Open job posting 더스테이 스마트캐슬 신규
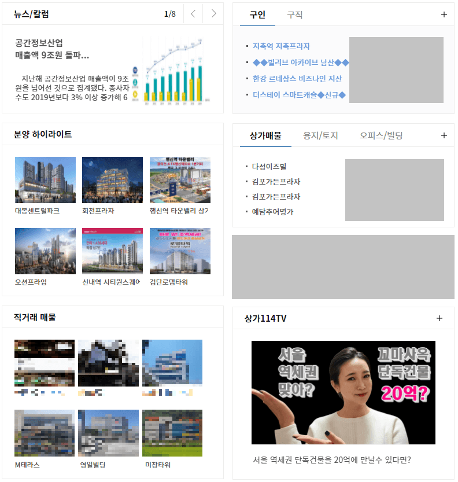The image size is (458, 482). tap(299, 95)
